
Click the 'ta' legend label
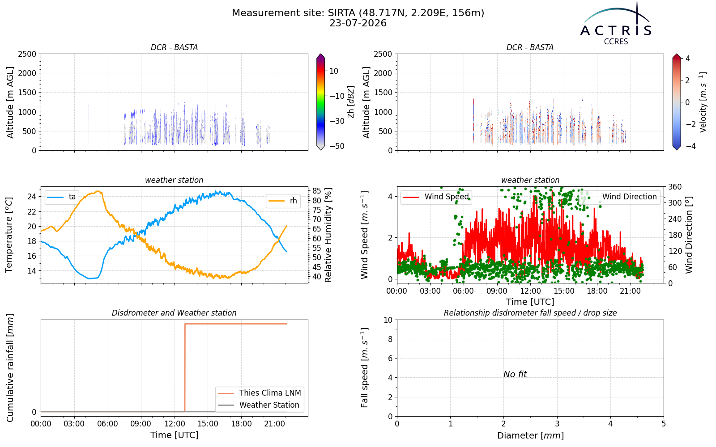tap(72, 197)
